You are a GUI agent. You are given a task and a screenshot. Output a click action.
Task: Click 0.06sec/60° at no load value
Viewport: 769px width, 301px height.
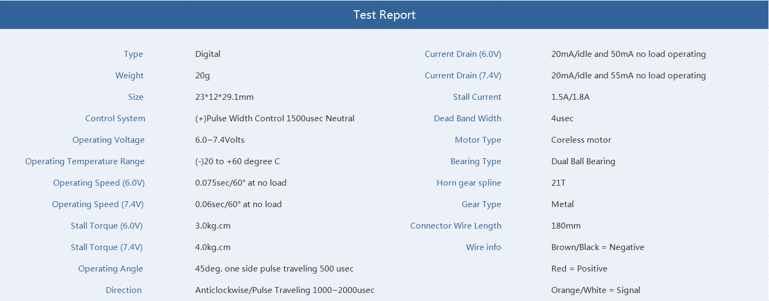pos(238,204)
